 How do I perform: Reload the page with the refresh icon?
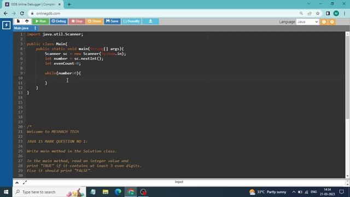[x=22, y=13]
